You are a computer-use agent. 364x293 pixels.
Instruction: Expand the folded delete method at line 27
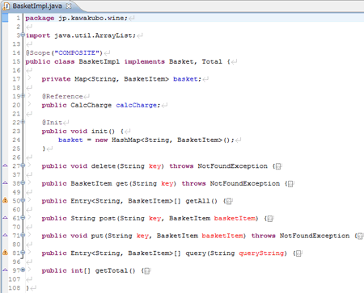coord(23,165)
